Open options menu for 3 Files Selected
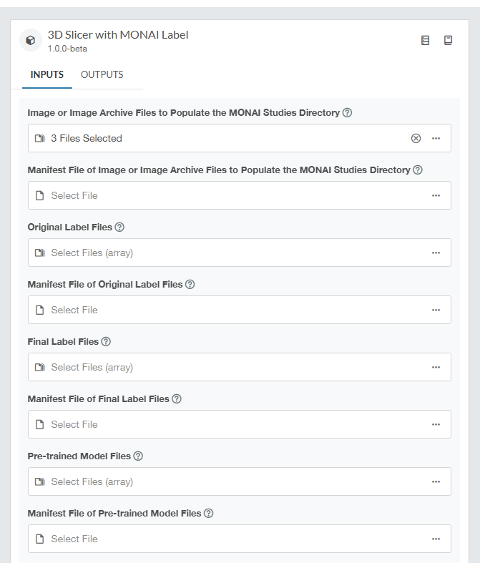Viewport: 480px width, 563px height. click(x=436, y=138)
